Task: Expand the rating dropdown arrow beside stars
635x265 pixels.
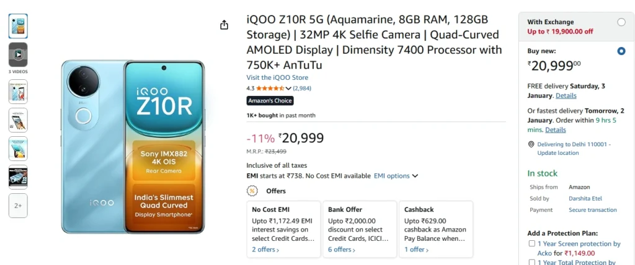Action: point(290,89)
